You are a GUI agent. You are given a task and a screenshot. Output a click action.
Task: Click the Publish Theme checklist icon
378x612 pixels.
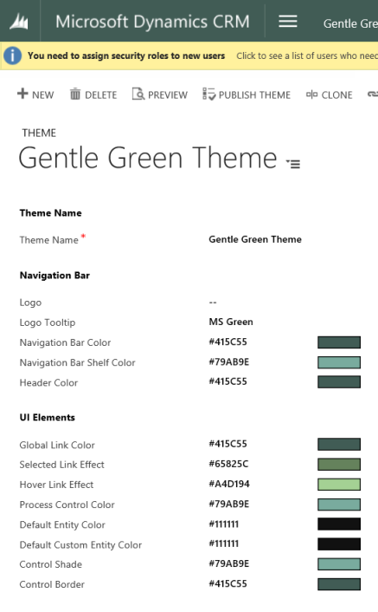(x=208, y=94)
